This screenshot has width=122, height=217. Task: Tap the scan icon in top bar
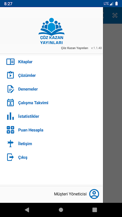pos(115,15)
